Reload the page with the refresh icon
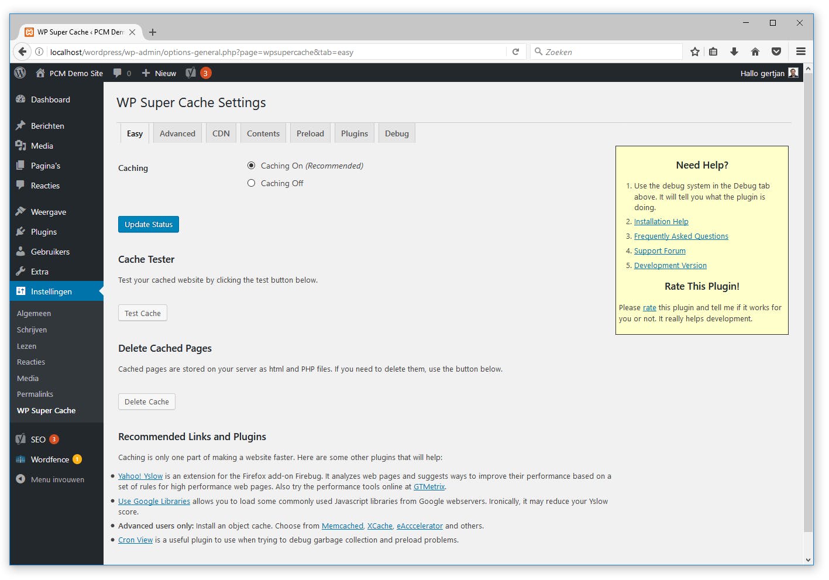829x580 pixels. [x=515, y=52]
